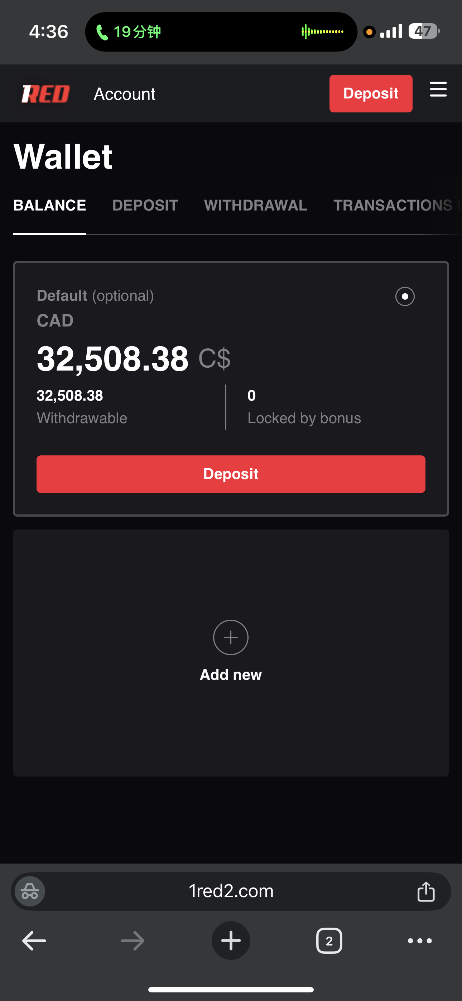Tap the Add new plus circle icon
462x1001 pixels.
pos(231,637)
